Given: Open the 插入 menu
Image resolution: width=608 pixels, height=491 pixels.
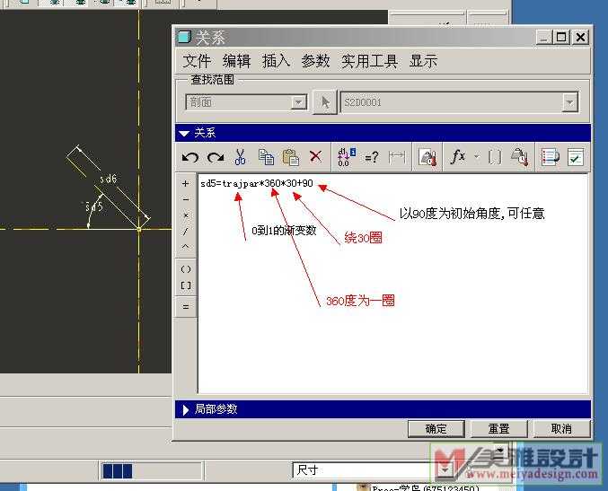Looking at the screenshot, I should tap(276, 61).
